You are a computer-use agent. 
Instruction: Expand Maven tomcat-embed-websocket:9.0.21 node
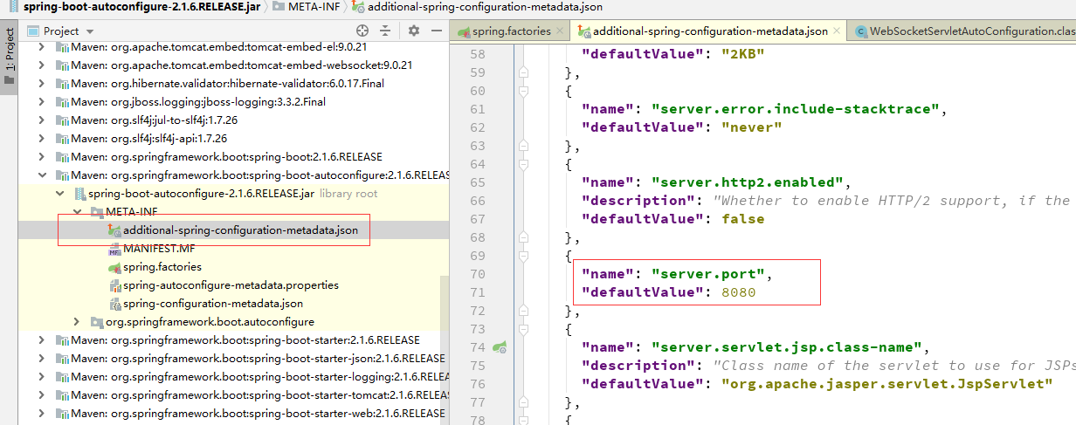tap(42, 65)
